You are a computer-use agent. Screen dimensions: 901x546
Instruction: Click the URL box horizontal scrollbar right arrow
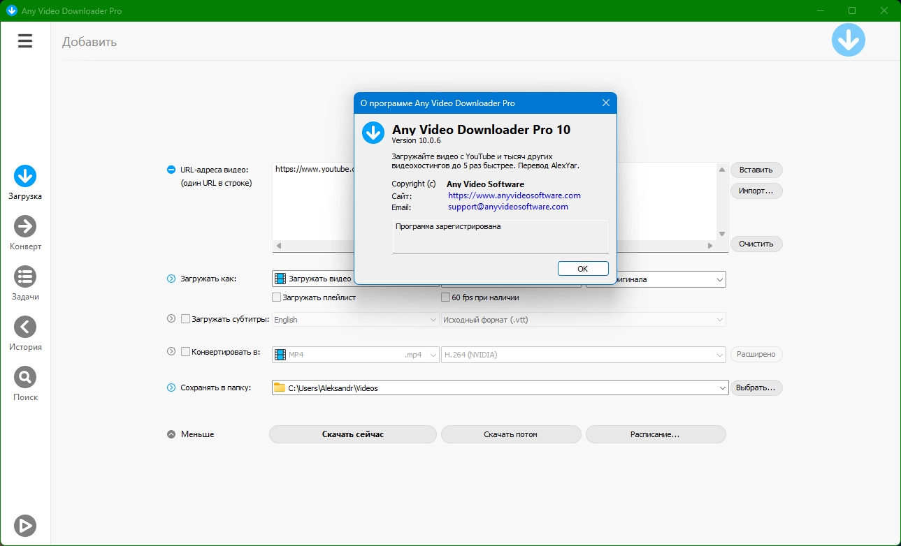click(x=710, y=246)
